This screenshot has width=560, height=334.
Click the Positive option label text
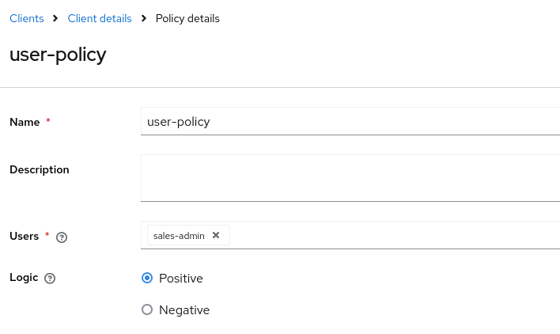(x=181, y=279)
